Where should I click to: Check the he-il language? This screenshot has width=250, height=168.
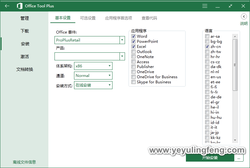point(207,107)
